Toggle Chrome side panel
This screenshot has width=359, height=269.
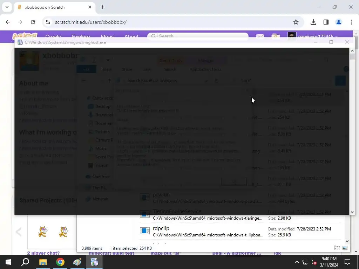326,22
